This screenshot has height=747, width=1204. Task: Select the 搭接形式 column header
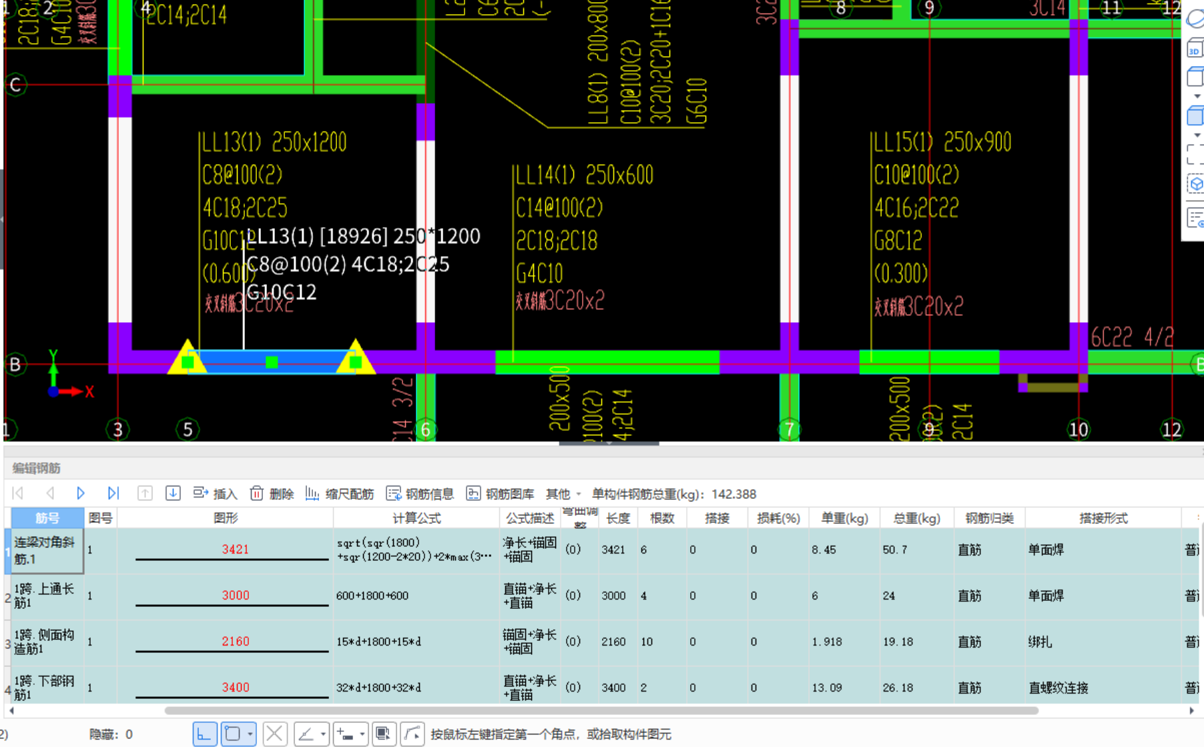coord(1103,518)
